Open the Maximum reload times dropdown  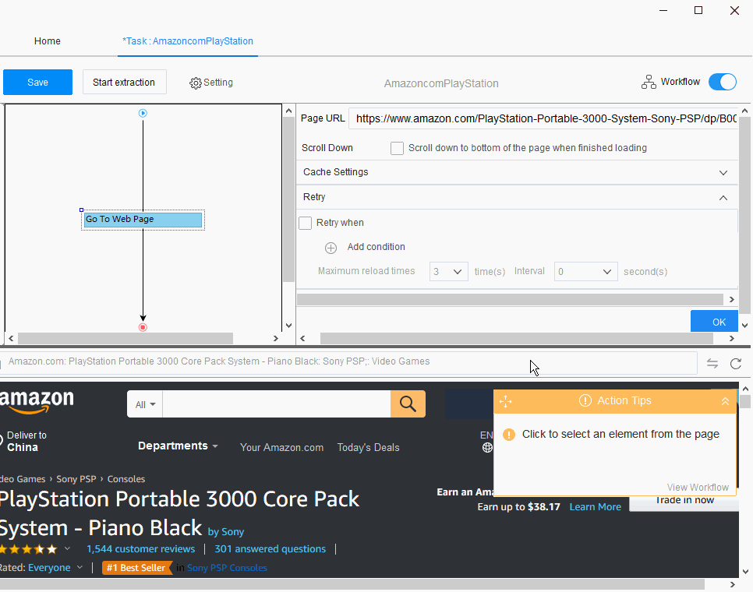pos(448,272)
